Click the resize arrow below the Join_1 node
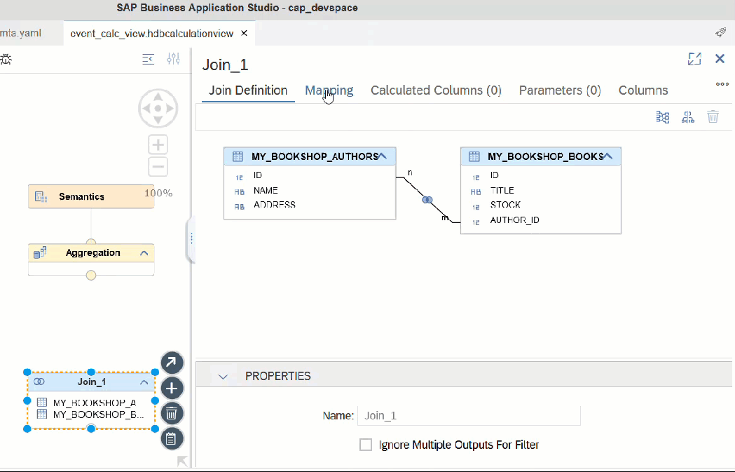Viewport: 735px width, 472px height. tap(182, 461)
